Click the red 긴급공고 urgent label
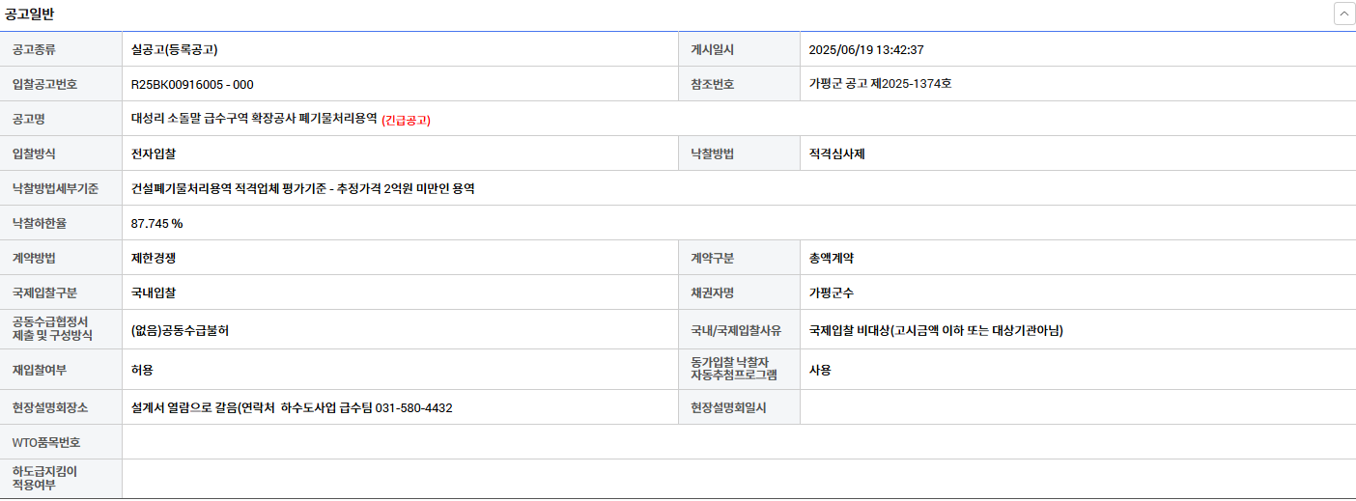 click(x=406, y=120)
